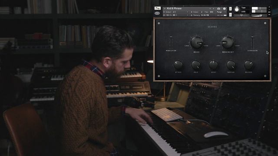The image size is (278, 156).
Task: Go to previous instrument with left arrow
Action: point(210,9)
